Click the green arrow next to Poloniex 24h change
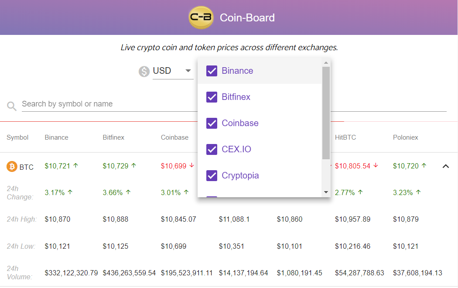 (417, 192)
